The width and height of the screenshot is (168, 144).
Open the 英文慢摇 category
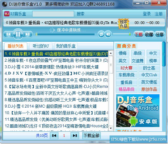[x=149, y=82]
